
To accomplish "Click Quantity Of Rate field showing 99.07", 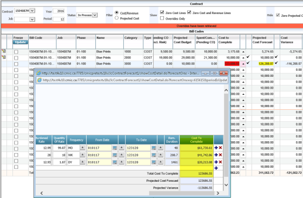I will [60, 148].
